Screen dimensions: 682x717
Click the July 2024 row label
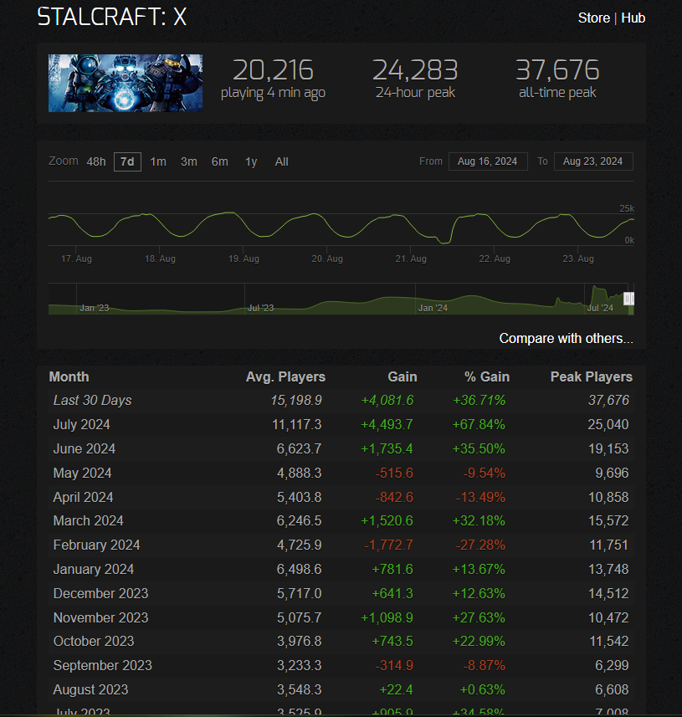[81, 425]
